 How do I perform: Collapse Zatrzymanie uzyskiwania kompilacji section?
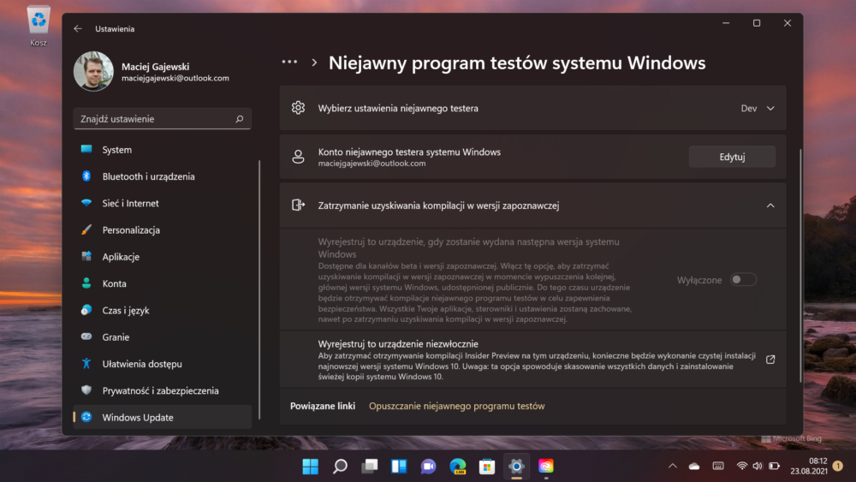tap(770, 205)
